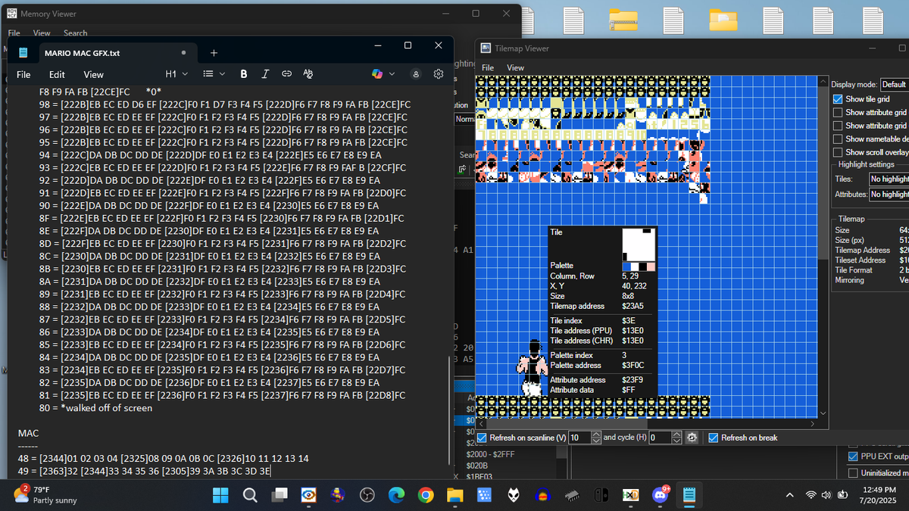Click the scanline/cycle reset gear icon in Tilemap Viewer
909x511 pixels.
(x=691, y=438)
